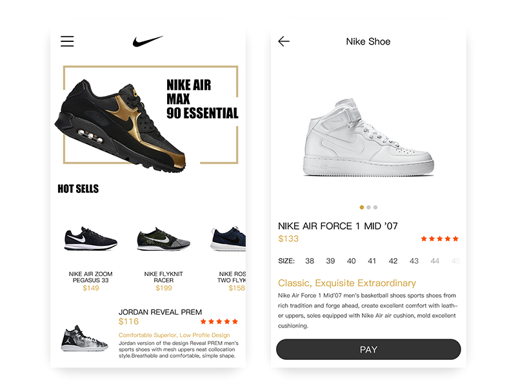
Task: Select the greyed size 44
Action: click(435, 261)
